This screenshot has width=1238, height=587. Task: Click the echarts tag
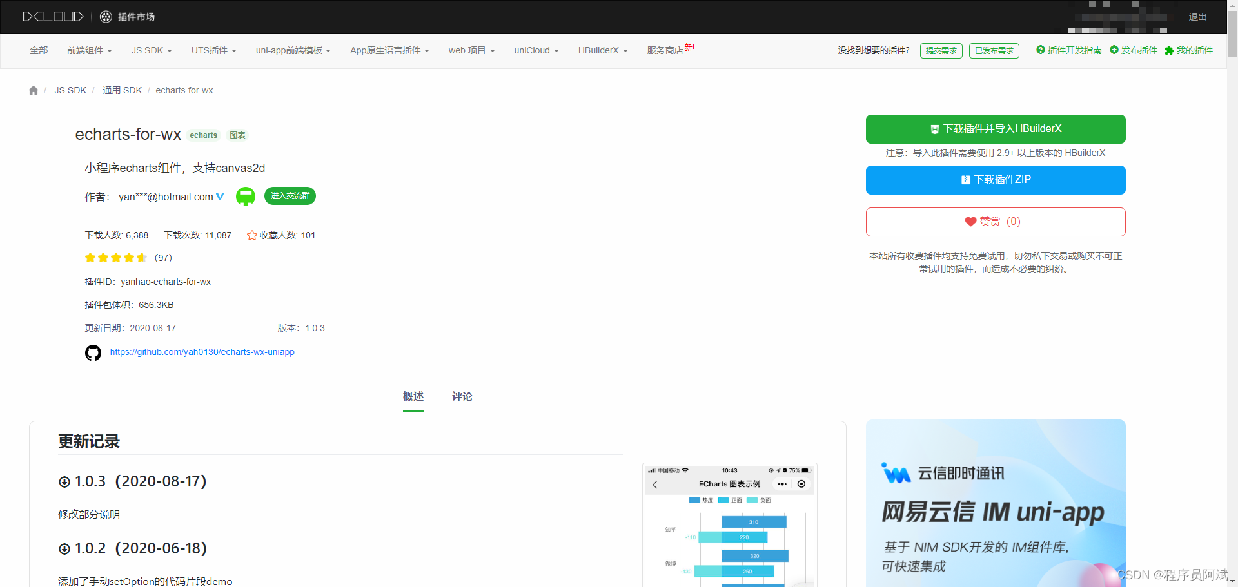[x=203, y=135]
